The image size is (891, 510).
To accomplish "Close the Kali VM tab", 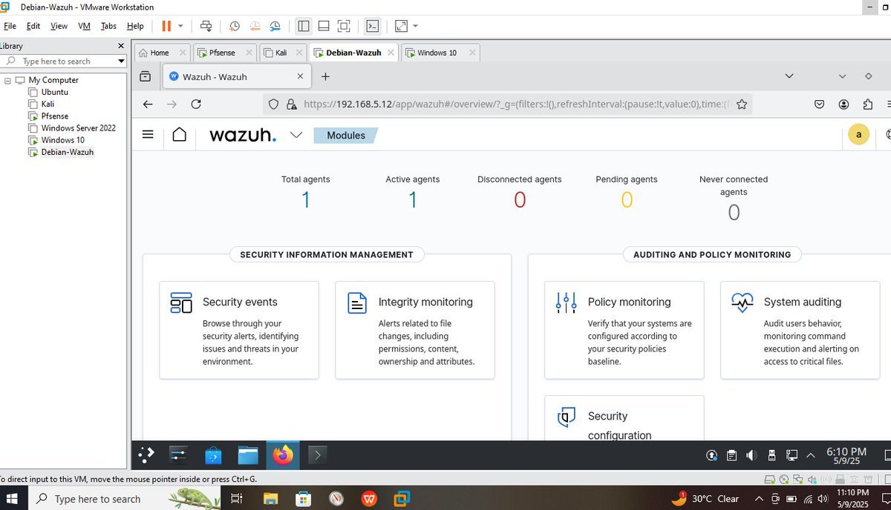I will click(x=299, y=53).
